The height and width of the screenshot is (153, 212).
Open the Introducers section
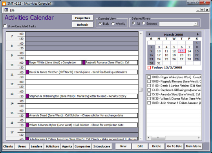coord(102,146)
